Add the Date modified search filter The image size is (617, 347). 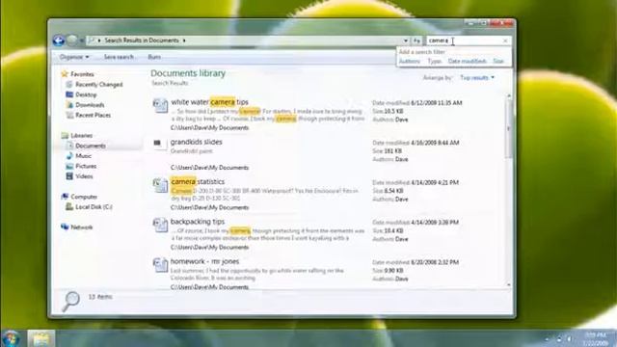click(467, 61)
